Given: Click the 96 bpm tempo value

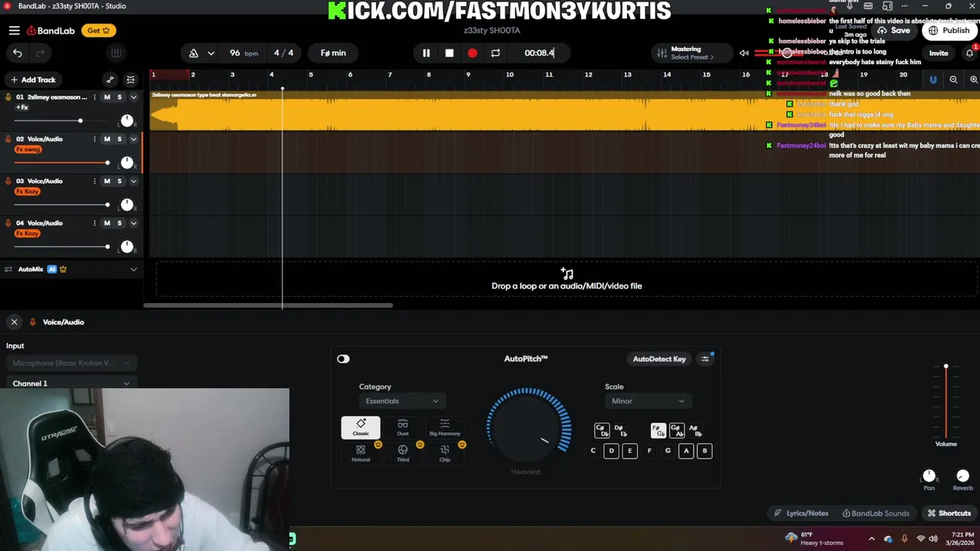Looking at the screenshot, I should pyautogui.click(x=243, y=53).
